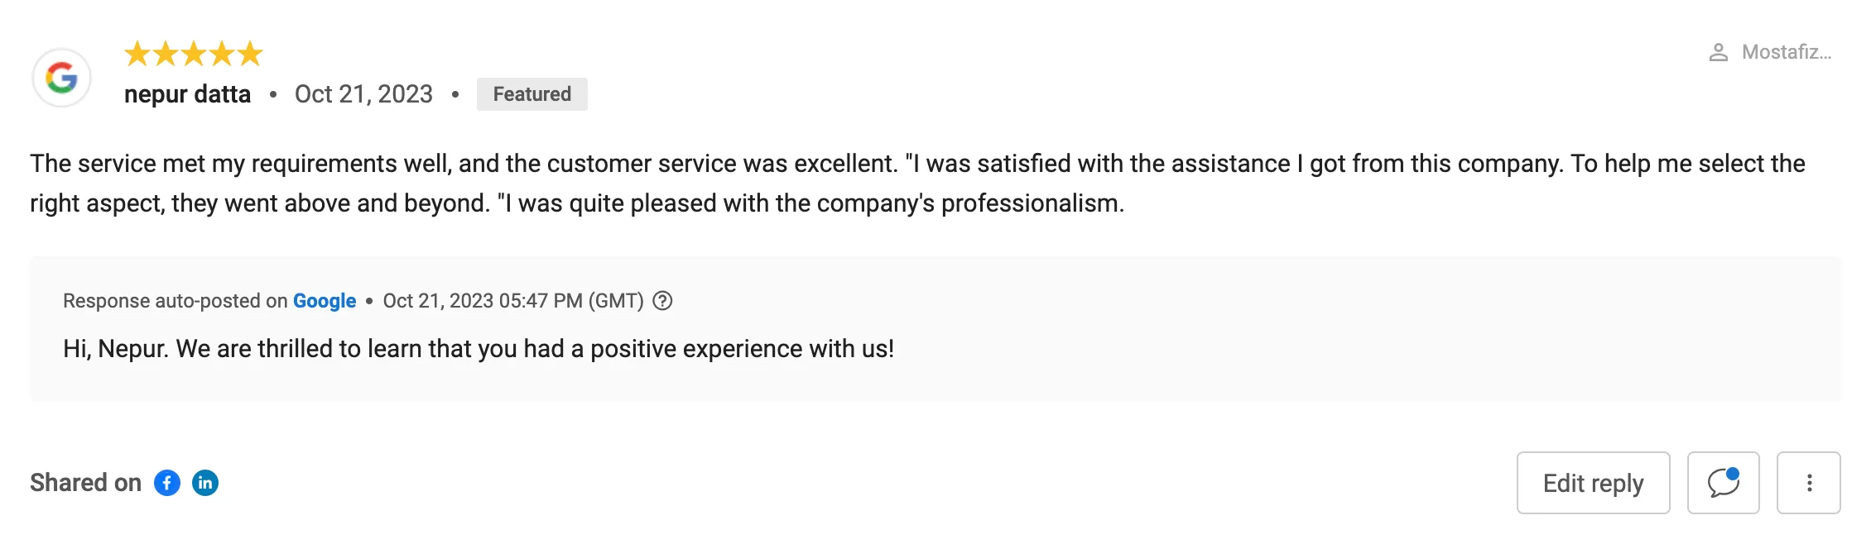Screen dimensions: 1871x544
Task: Open the Google link in response header
Action: pos(325,301)
